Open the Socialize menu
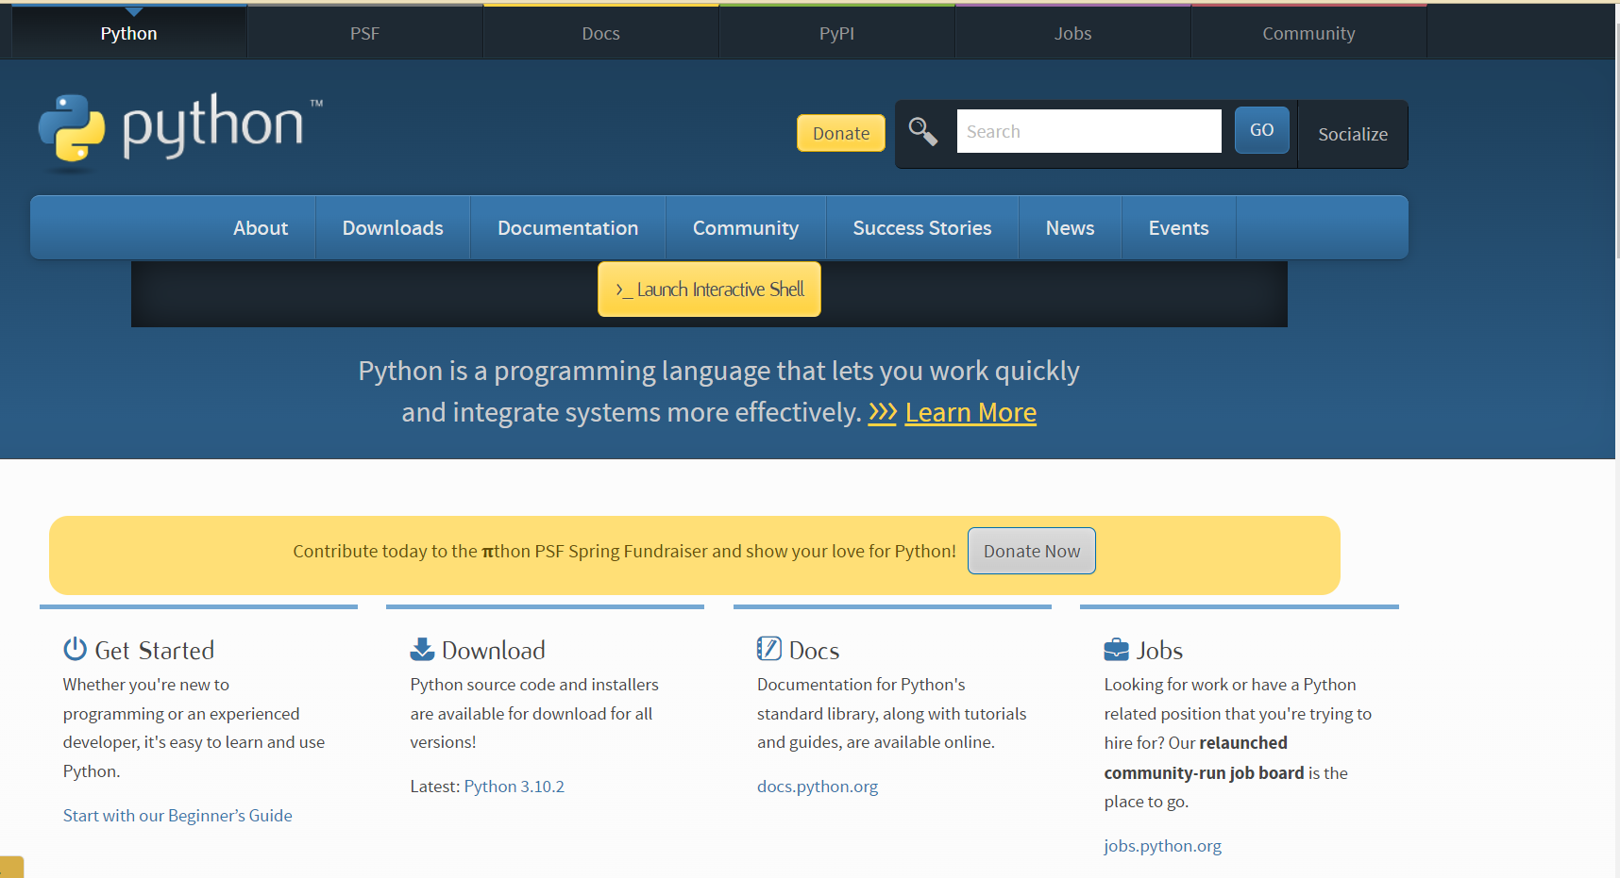This screenshot has height=878, width=1620. (x=1353, y=134)
